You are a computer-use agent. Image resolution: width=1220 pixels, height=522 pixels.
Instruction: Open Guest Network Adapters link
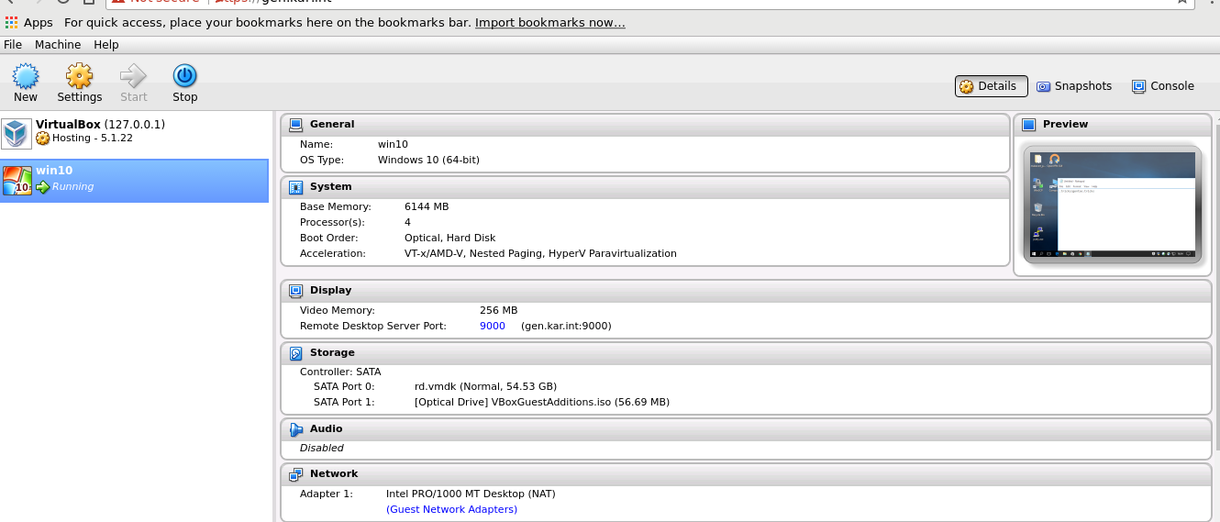(x=451, y=509)
